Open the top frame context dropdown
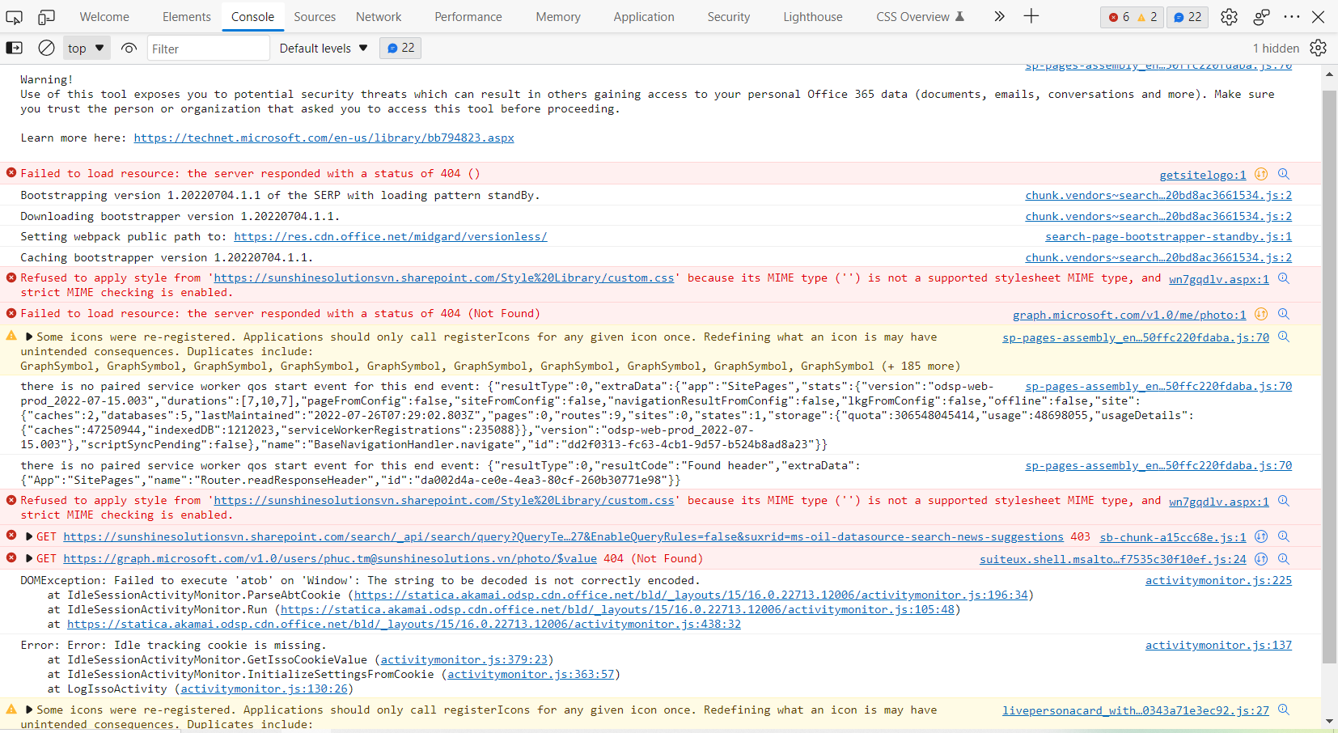The height and width of the screenshot is (733, 1338). point(86,48)
